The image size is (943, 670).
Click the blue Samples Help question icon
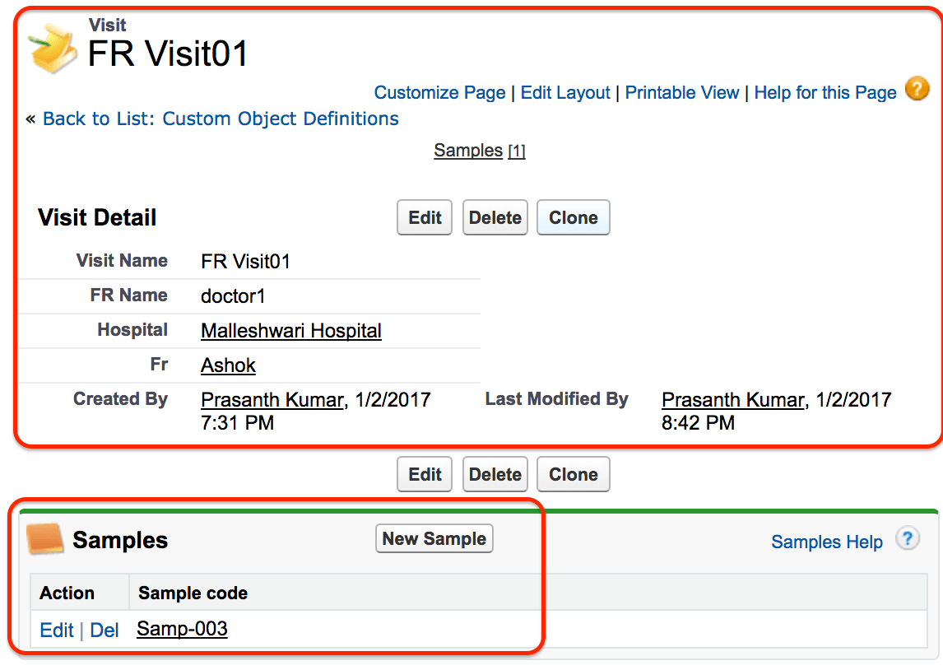[x=907, y=539]
